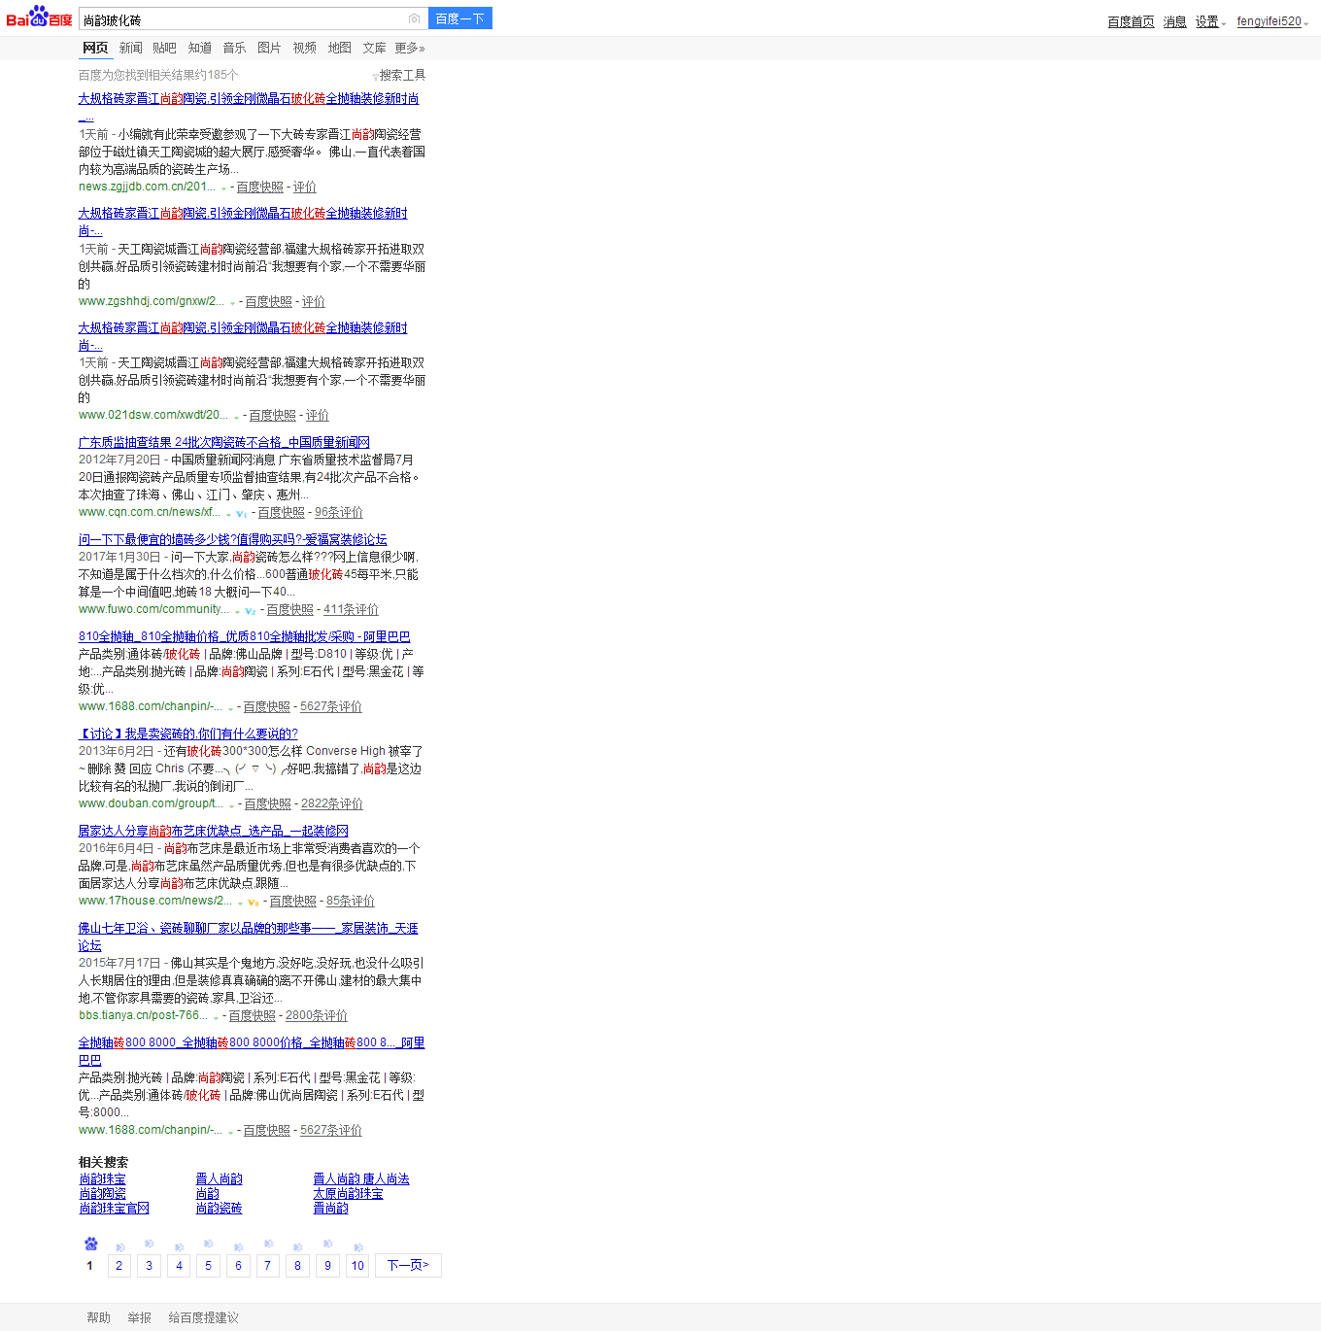The height and width of the screenshot is (1331, 1321).
Task: Open camera image search in search box
Action: [415, 18]
